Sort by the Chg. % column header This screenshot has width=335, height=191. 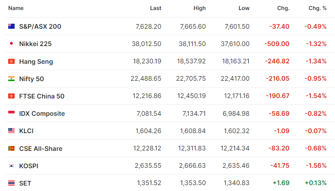point(318,8)
